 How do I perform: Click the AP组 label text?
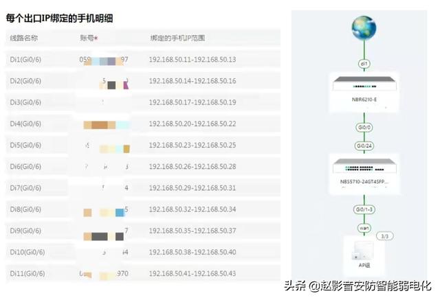pos(364,265)
